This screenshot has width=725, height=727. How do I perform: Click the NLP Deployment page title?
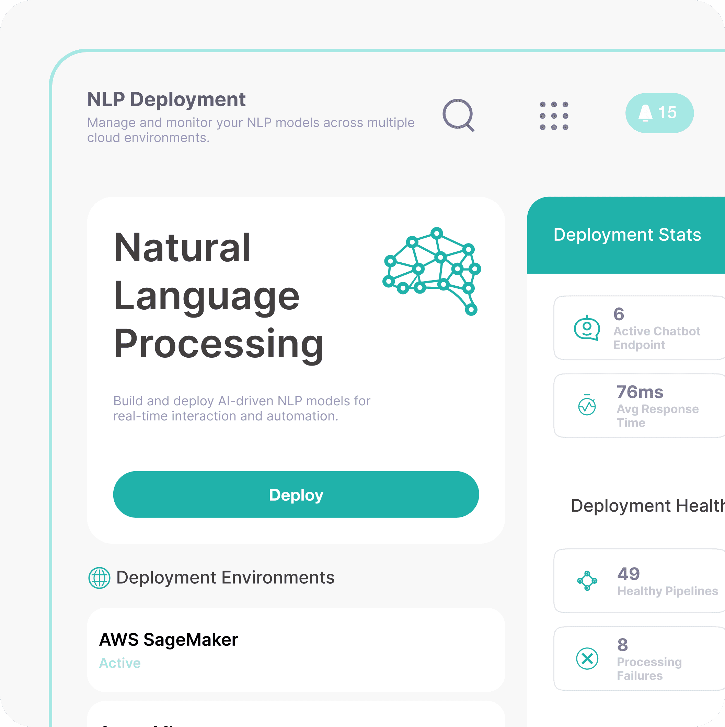pos(166,100)
